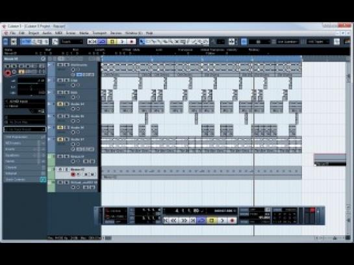The image size is (354, 265).
Task: Click the Stop button in the transport panel
Action: (x=211, y=220)
